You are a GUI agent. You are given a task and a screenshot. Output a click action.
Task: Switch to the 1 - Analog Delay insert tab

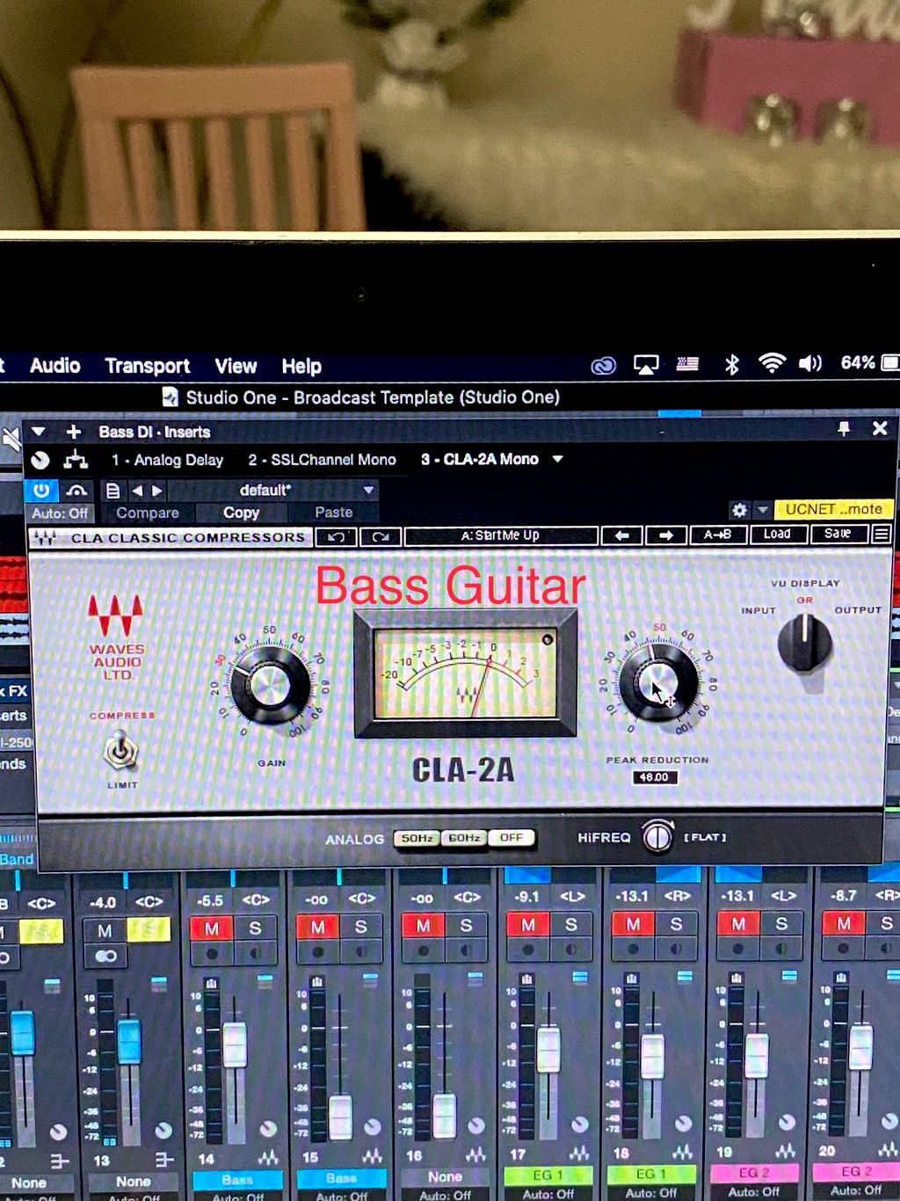[167, 460]
